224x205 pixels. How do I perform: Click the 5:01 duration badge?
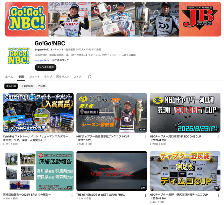click(x=70, y=188)
